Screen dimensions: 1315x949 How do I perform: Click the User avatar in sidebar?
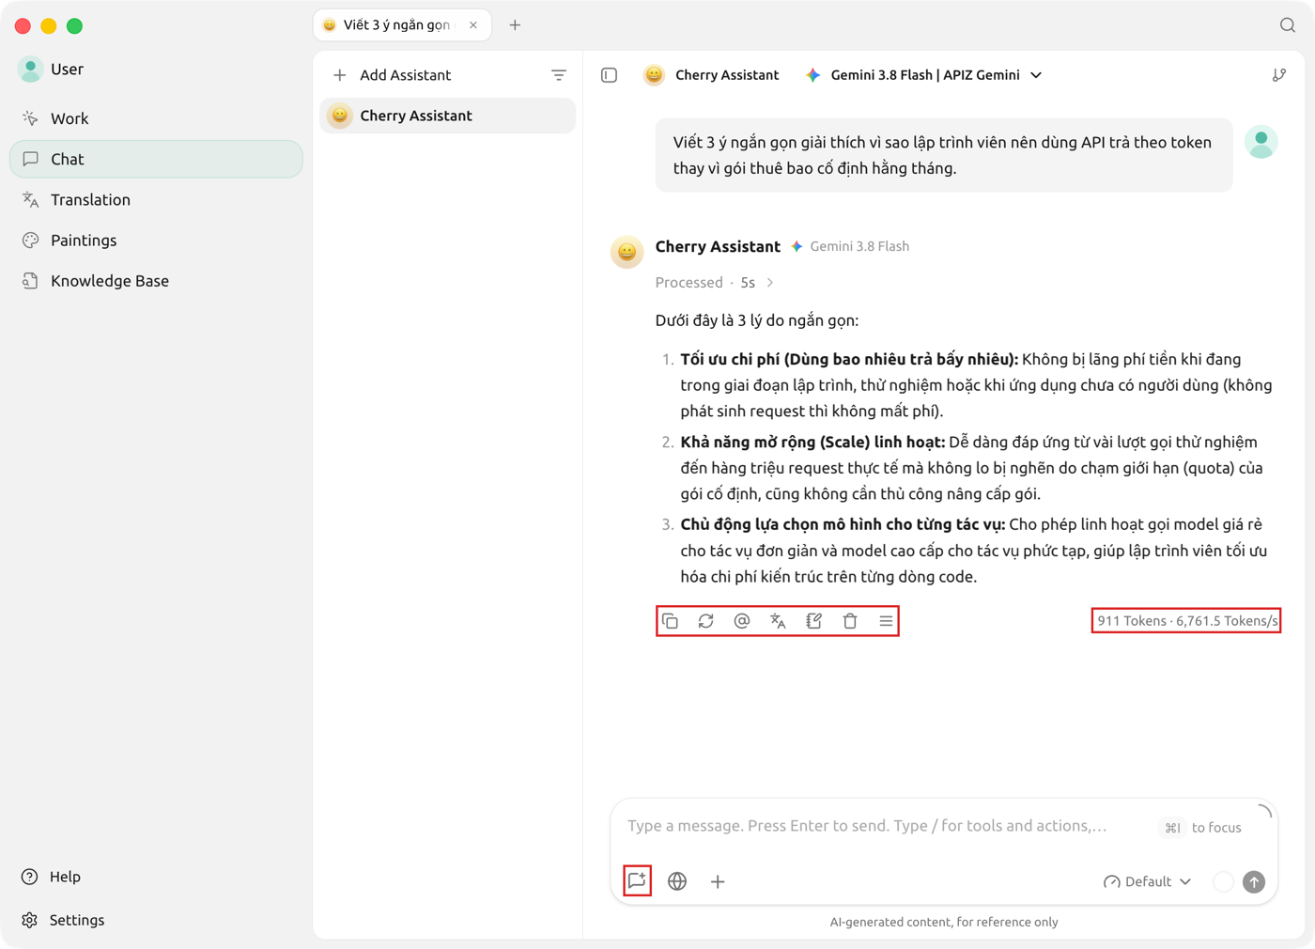point(30,69)
